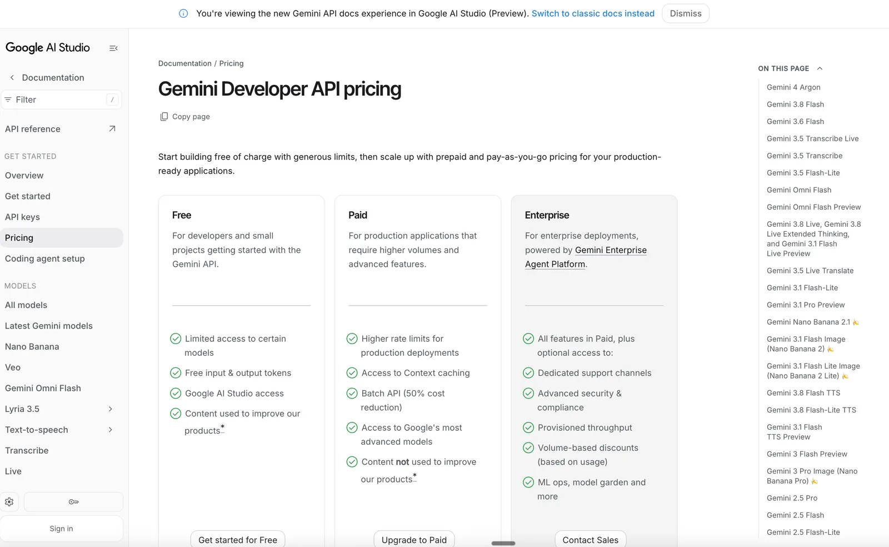
Task: Click Get started for Free button
Action: (238, 539)
